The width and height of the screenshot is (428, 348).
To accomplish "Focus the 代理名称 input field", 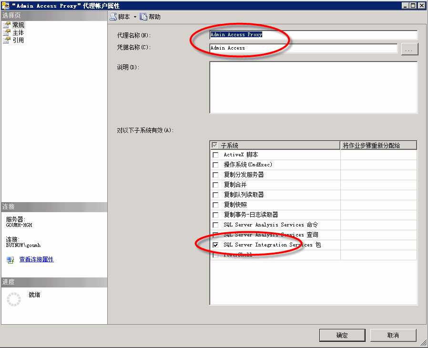I will (313, 35).
